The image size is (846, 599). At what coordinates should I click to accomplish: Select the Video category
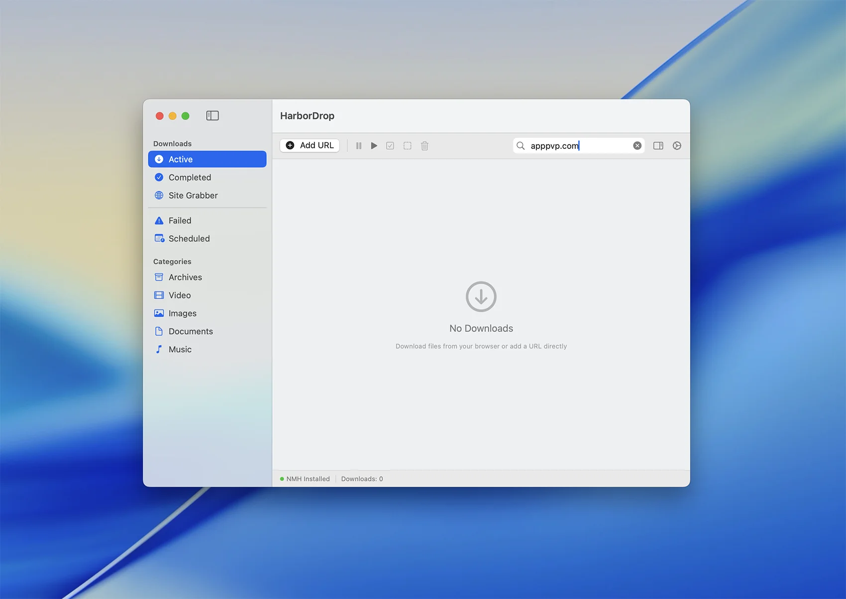(179, 295)
